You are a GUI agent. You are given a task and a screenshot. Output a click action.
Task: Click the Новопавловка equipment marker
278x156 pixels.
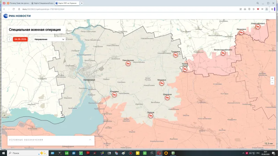(x=258, y=27)
